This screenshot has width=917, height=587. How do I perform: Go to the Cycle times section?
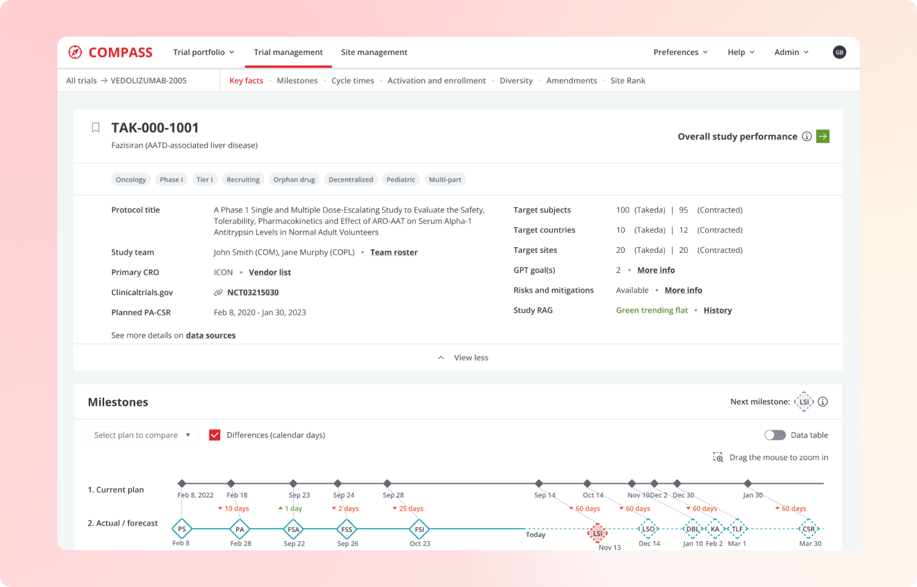[352, 81]
